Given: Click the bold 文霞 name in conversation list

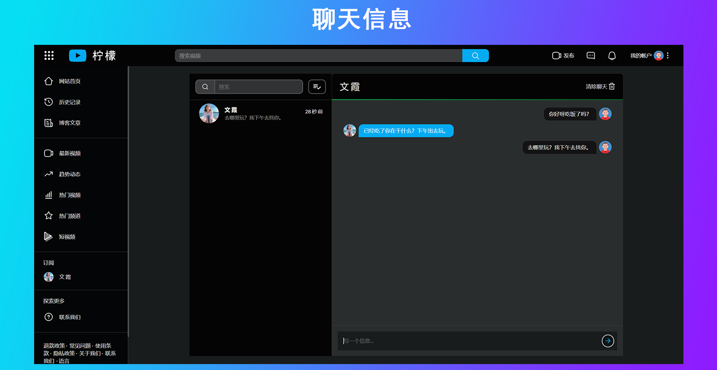Looking at the screenshot, I should point(231,110).
